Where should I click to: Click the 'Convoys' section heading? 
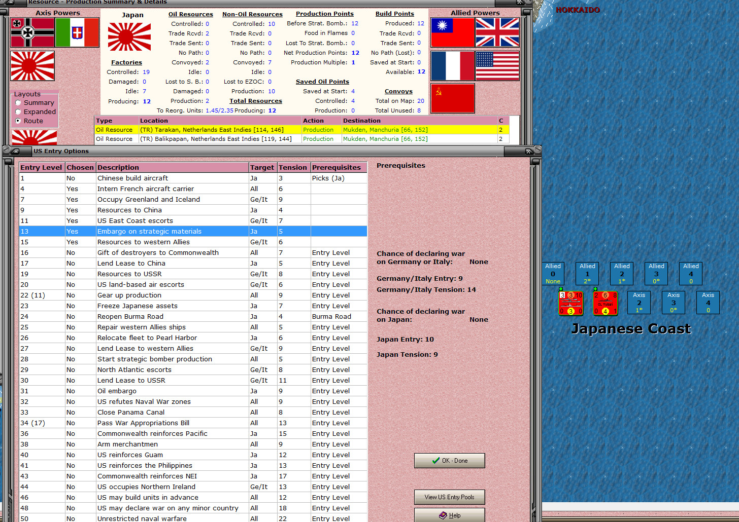click(x=399, y=92)
